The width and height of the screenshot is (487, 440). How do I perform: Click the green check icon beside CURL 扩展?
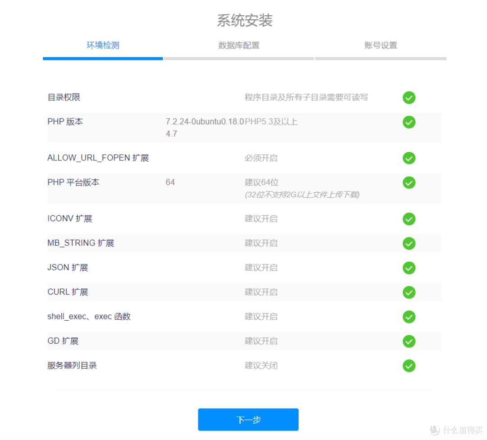coord(409,292)
